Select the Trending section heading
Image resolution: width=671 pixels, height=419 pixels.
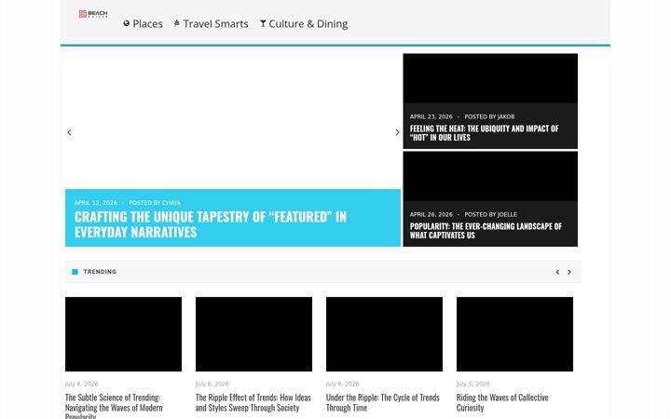(100, 272)
